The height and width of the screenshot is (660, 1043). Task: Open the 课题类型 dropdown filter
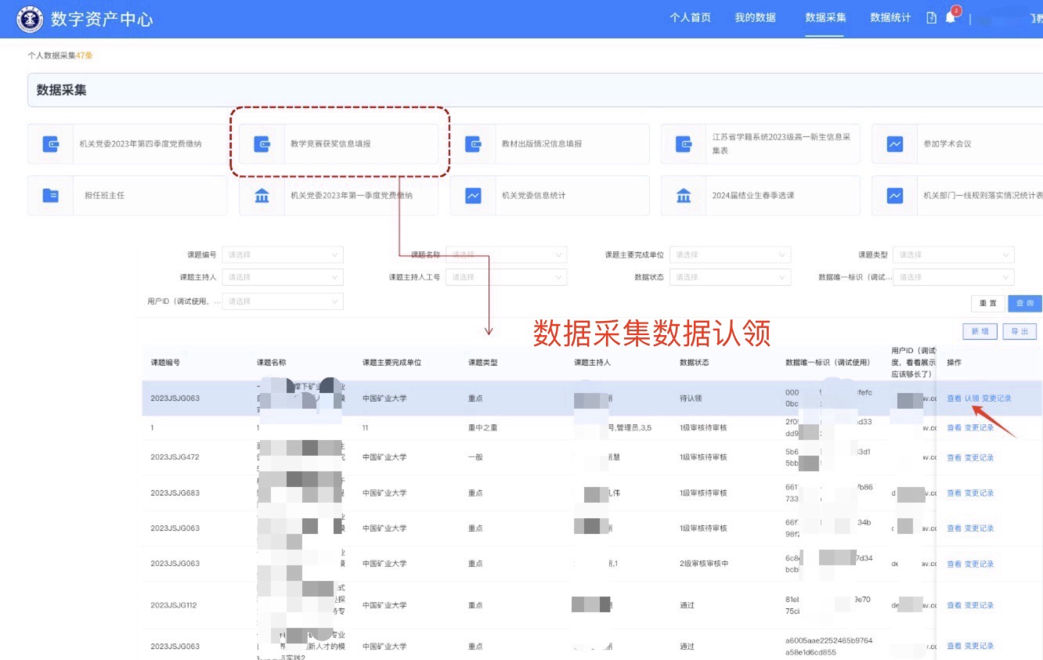pyautogui.click(x=953, y=255)
